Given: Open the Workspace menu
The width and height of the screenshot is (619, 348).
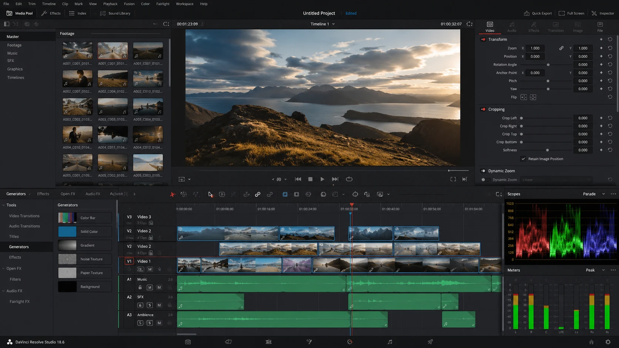Looking at the screenshot, I should click(184, 4).
